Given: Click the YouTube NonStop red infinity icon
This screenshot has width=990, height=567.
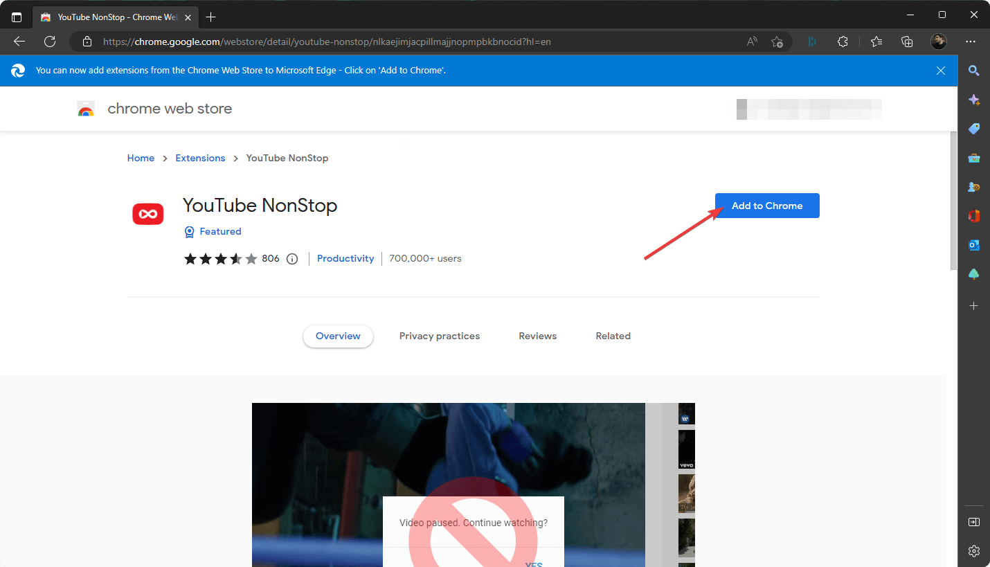Looking at the screenshot, I should click(148, 214).
